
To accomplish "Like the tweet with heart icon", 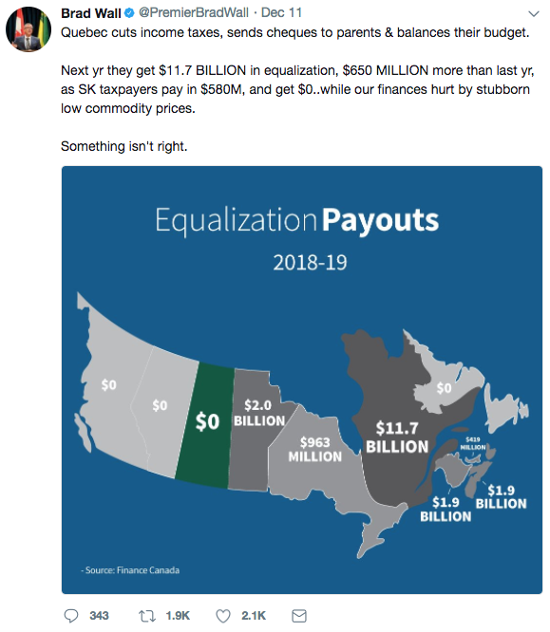I will [223, 616].
